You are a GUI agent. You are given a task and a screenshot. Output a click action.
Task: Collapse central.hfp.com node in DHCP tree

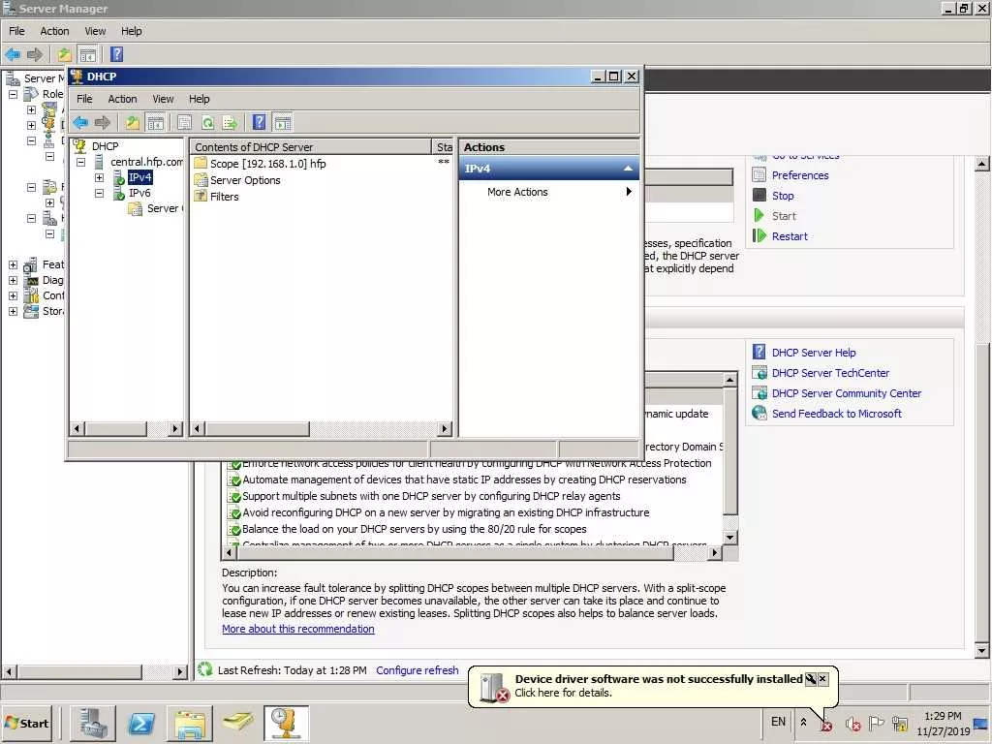point(81,162)
